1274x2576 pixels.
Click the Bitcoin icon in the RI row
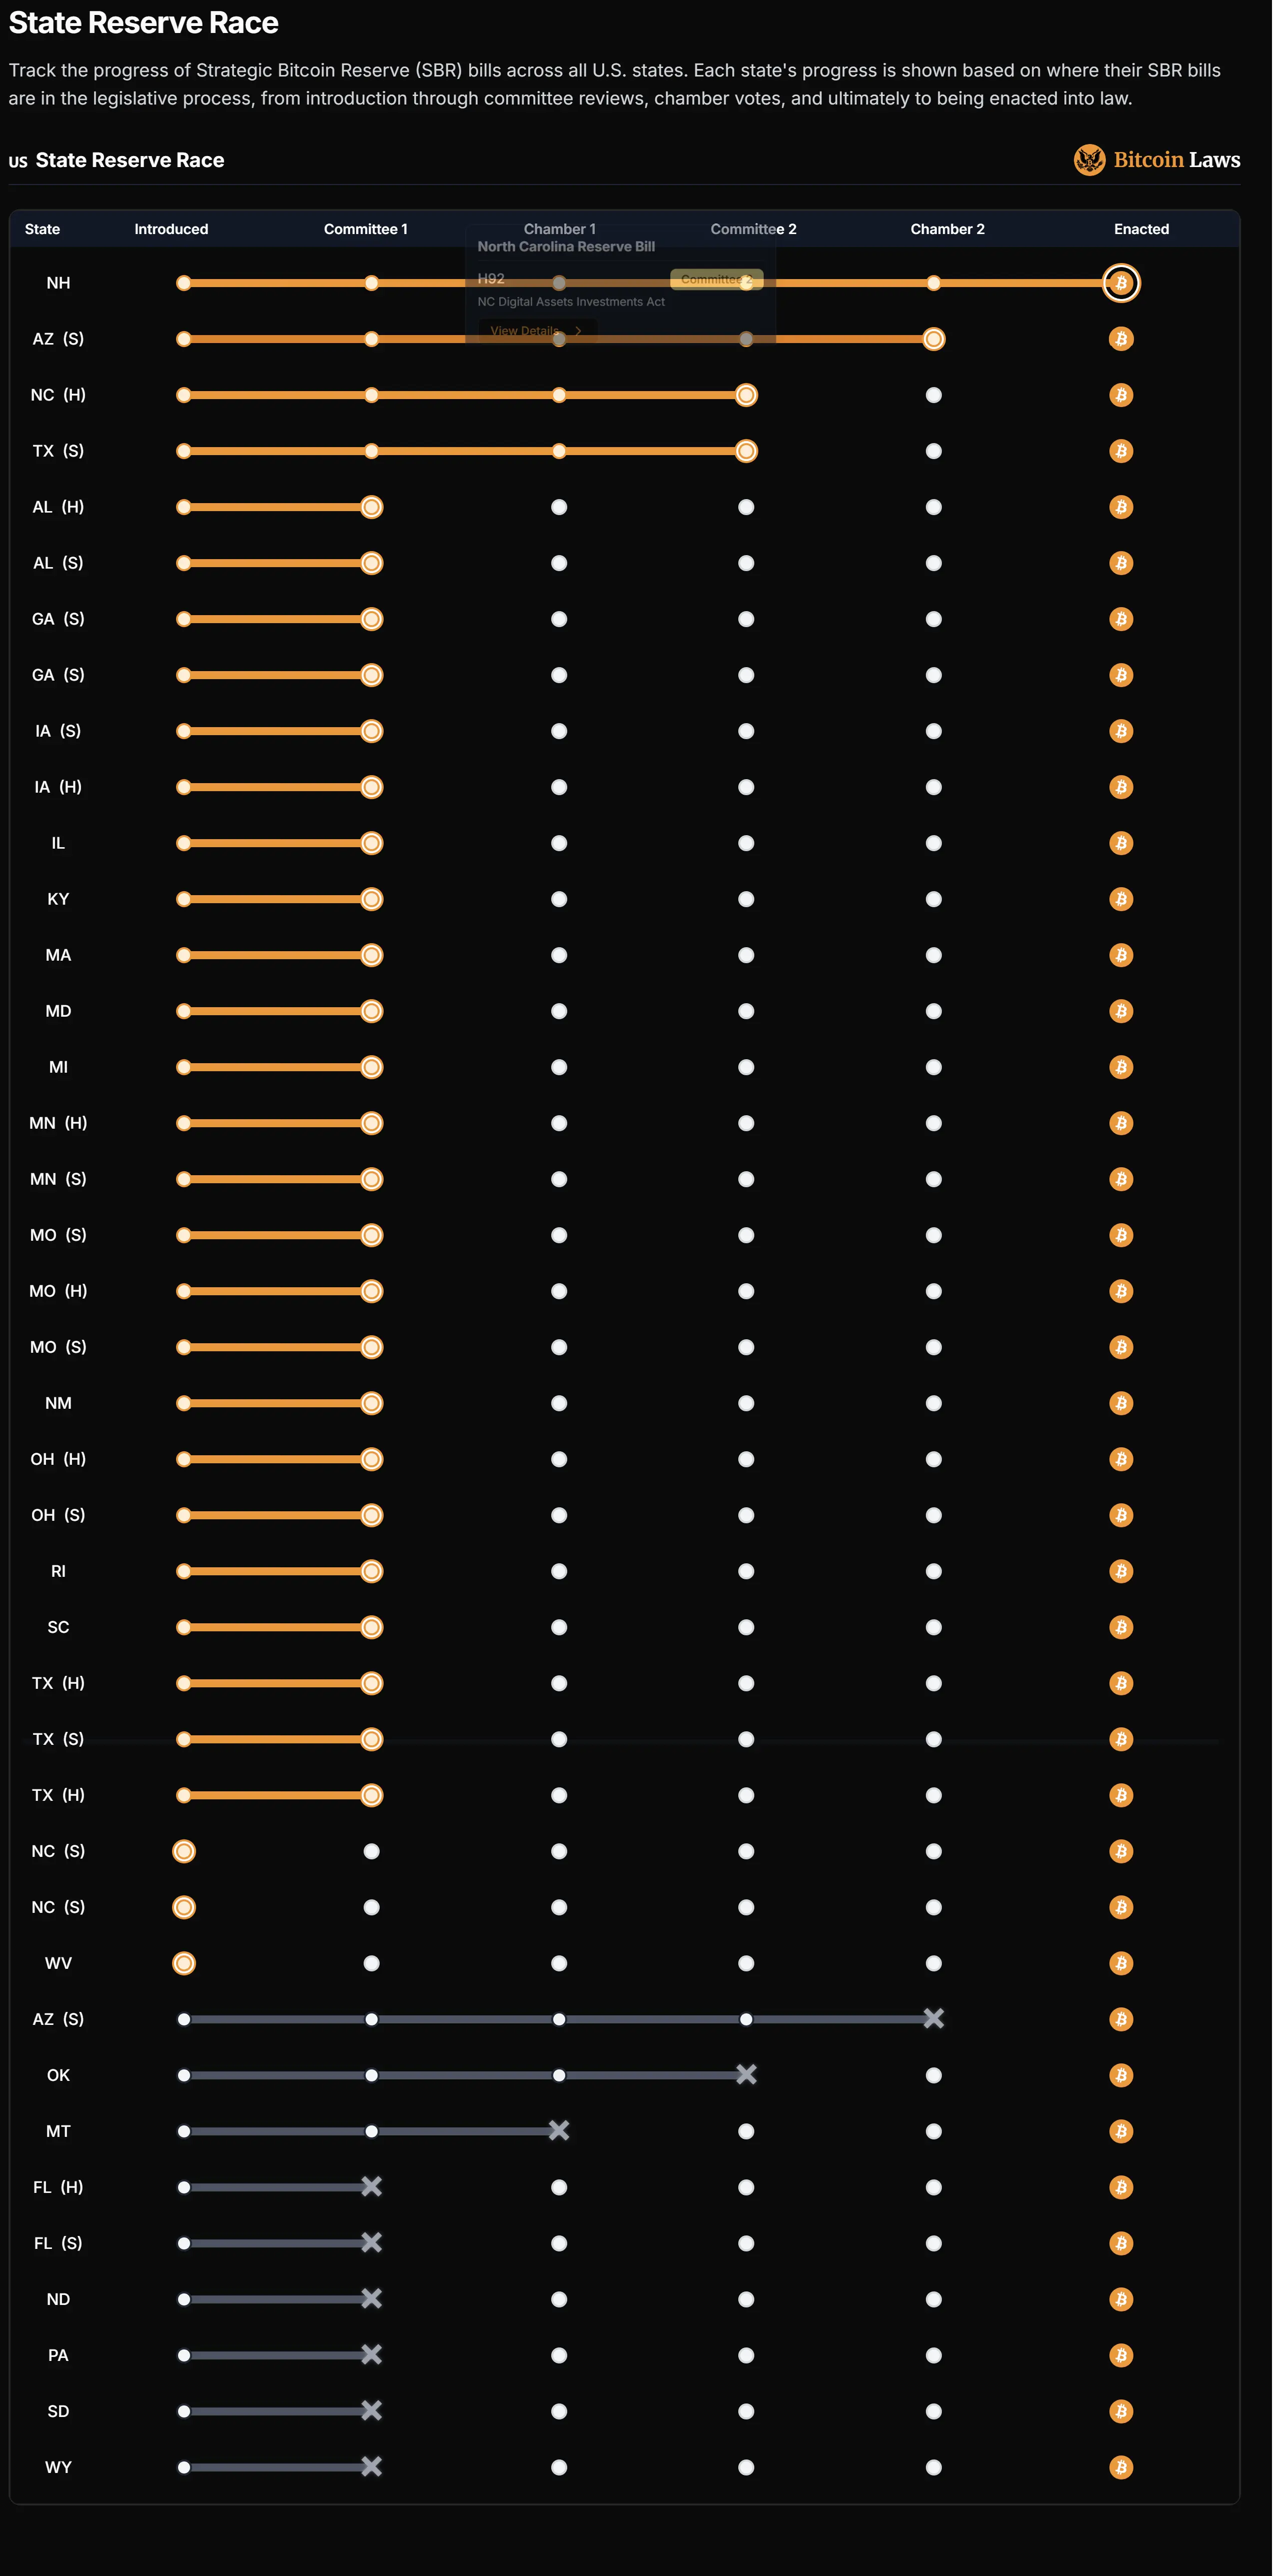pyautogui.click(x=1121, y=1571)
